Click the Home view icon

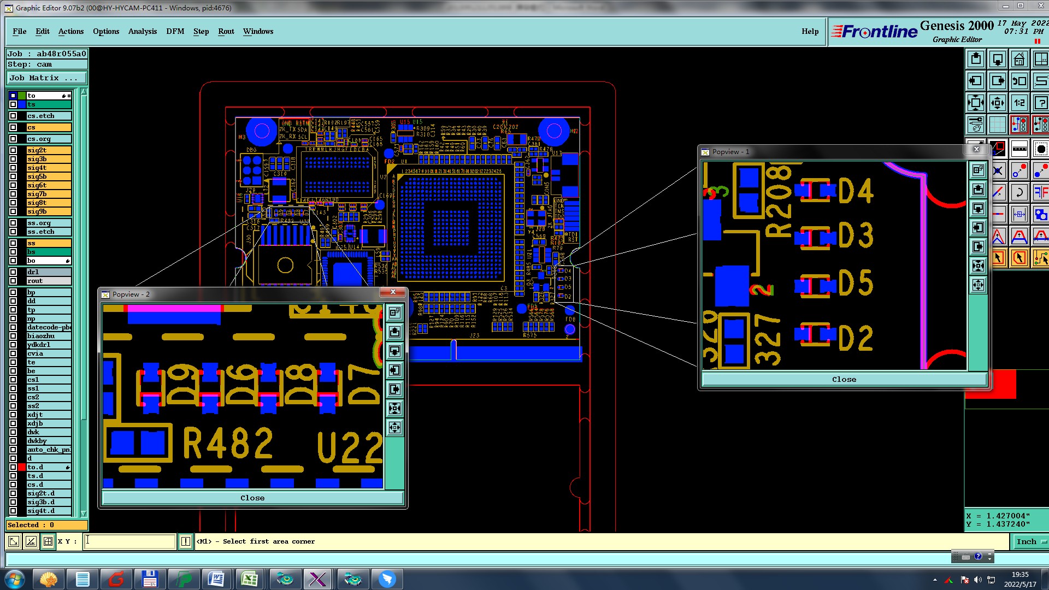pos(1019,59)
